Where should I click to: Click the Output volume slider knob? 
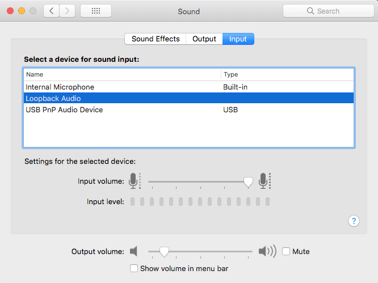[164, 251]
